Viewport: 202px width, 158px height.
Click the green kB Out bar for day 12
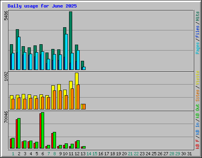pyautogui.click(x=78, y=145)
